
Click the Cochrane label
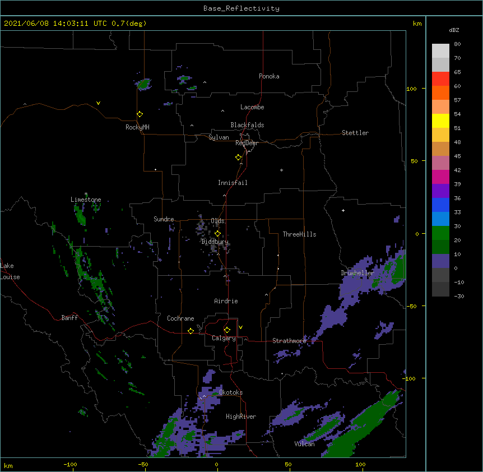[x=180, y=318]
